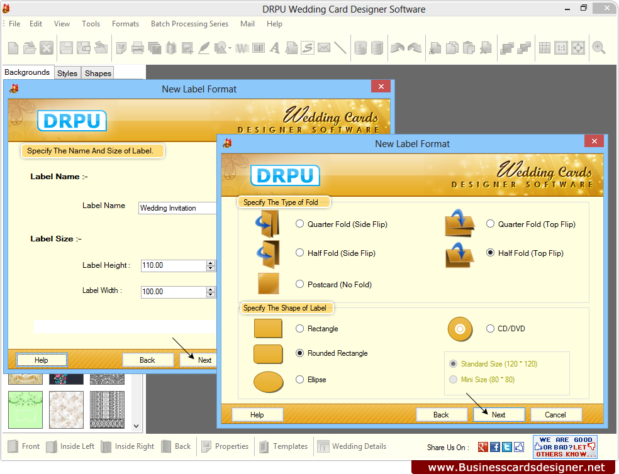619x474 pixels.
Task: Open the Wedding Details bottom tab
Action: pos(352,446)
